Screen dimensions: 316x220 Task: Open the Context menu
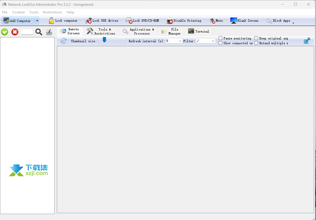(x=18, y=12)
